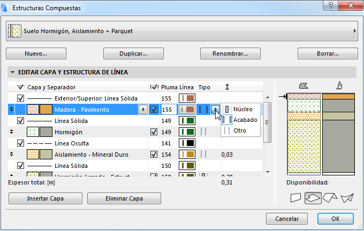Select the Roof availability icon

pyautogui.click(x=330, y=198)
